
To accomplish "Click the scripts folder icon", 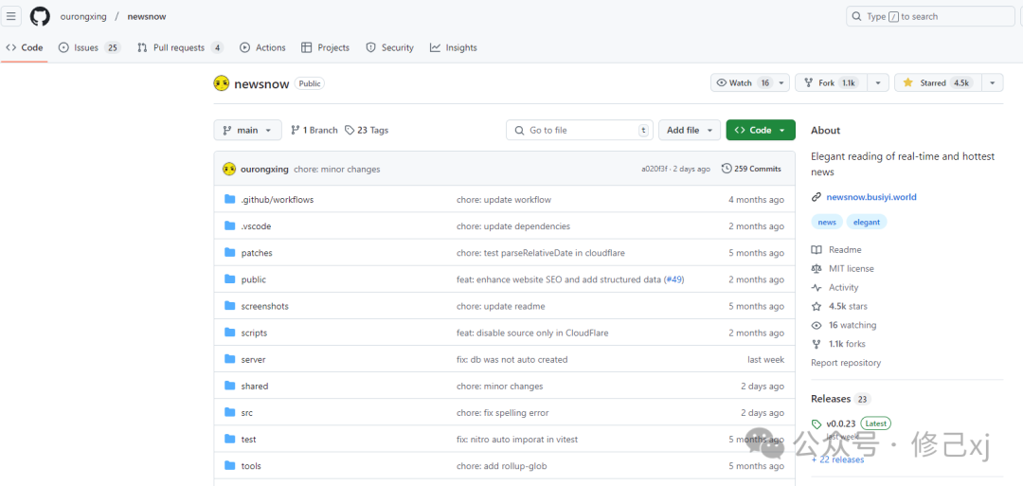I will 229,333.
